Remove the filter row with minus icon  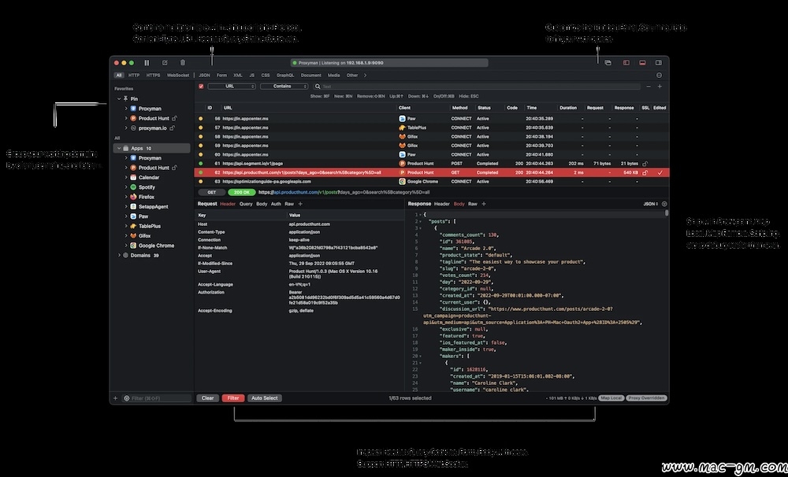[649, 87]
